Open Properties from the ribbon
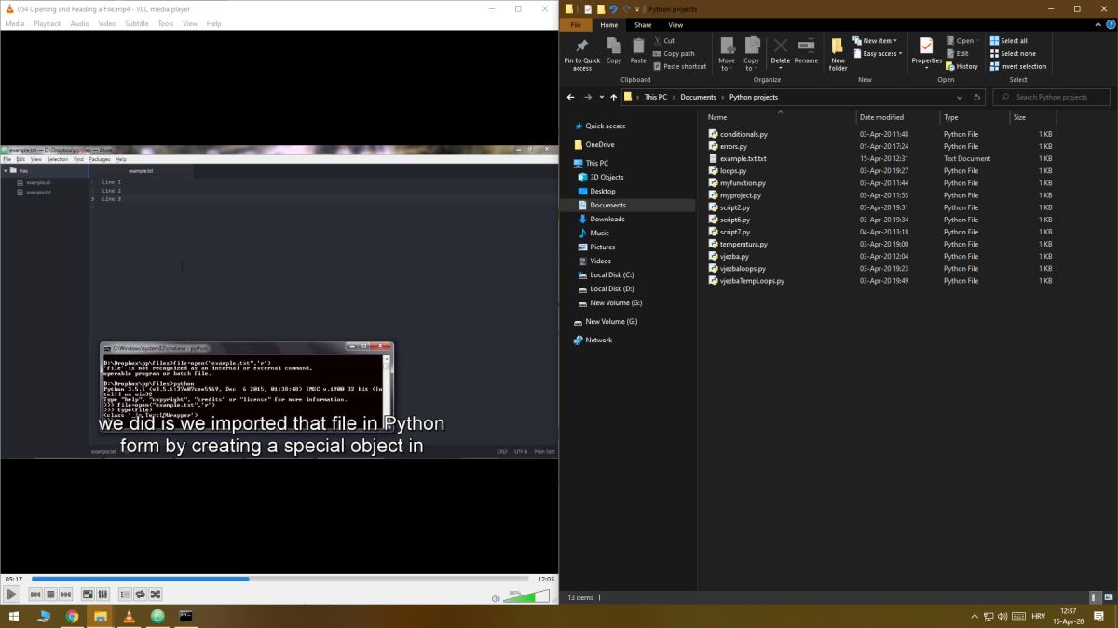Screen dimensions: 1118x628 click(927, 54)
